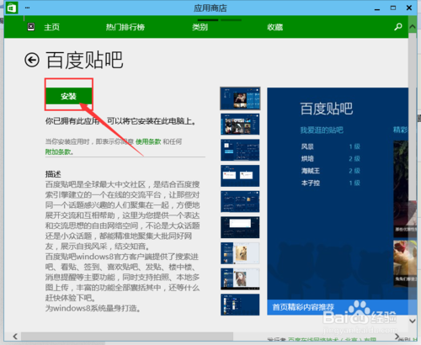Click the horizontal scrollbar thumb
Screen dimensions: 421x345
click(x=127, y=336)
